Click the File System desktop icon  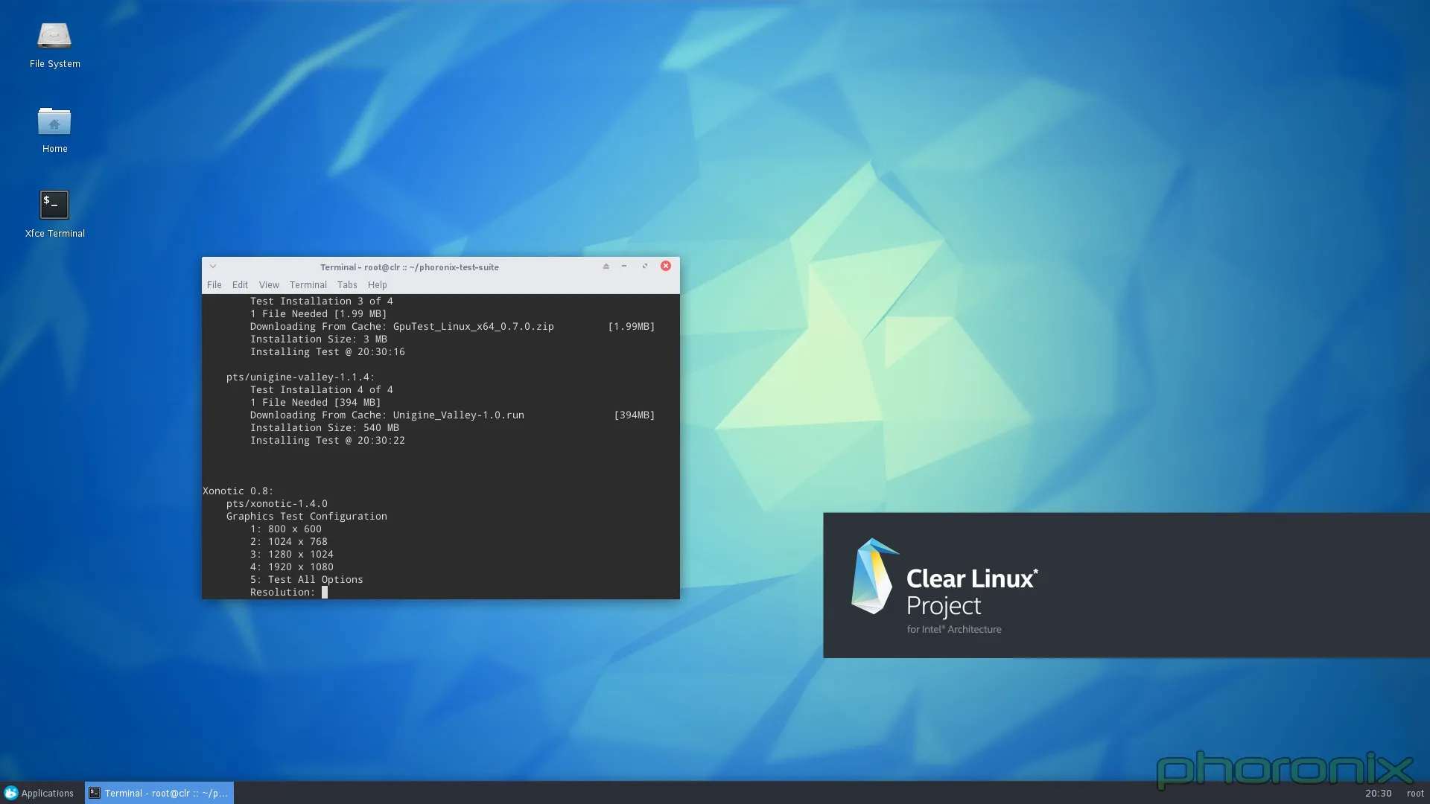(54, 33)
